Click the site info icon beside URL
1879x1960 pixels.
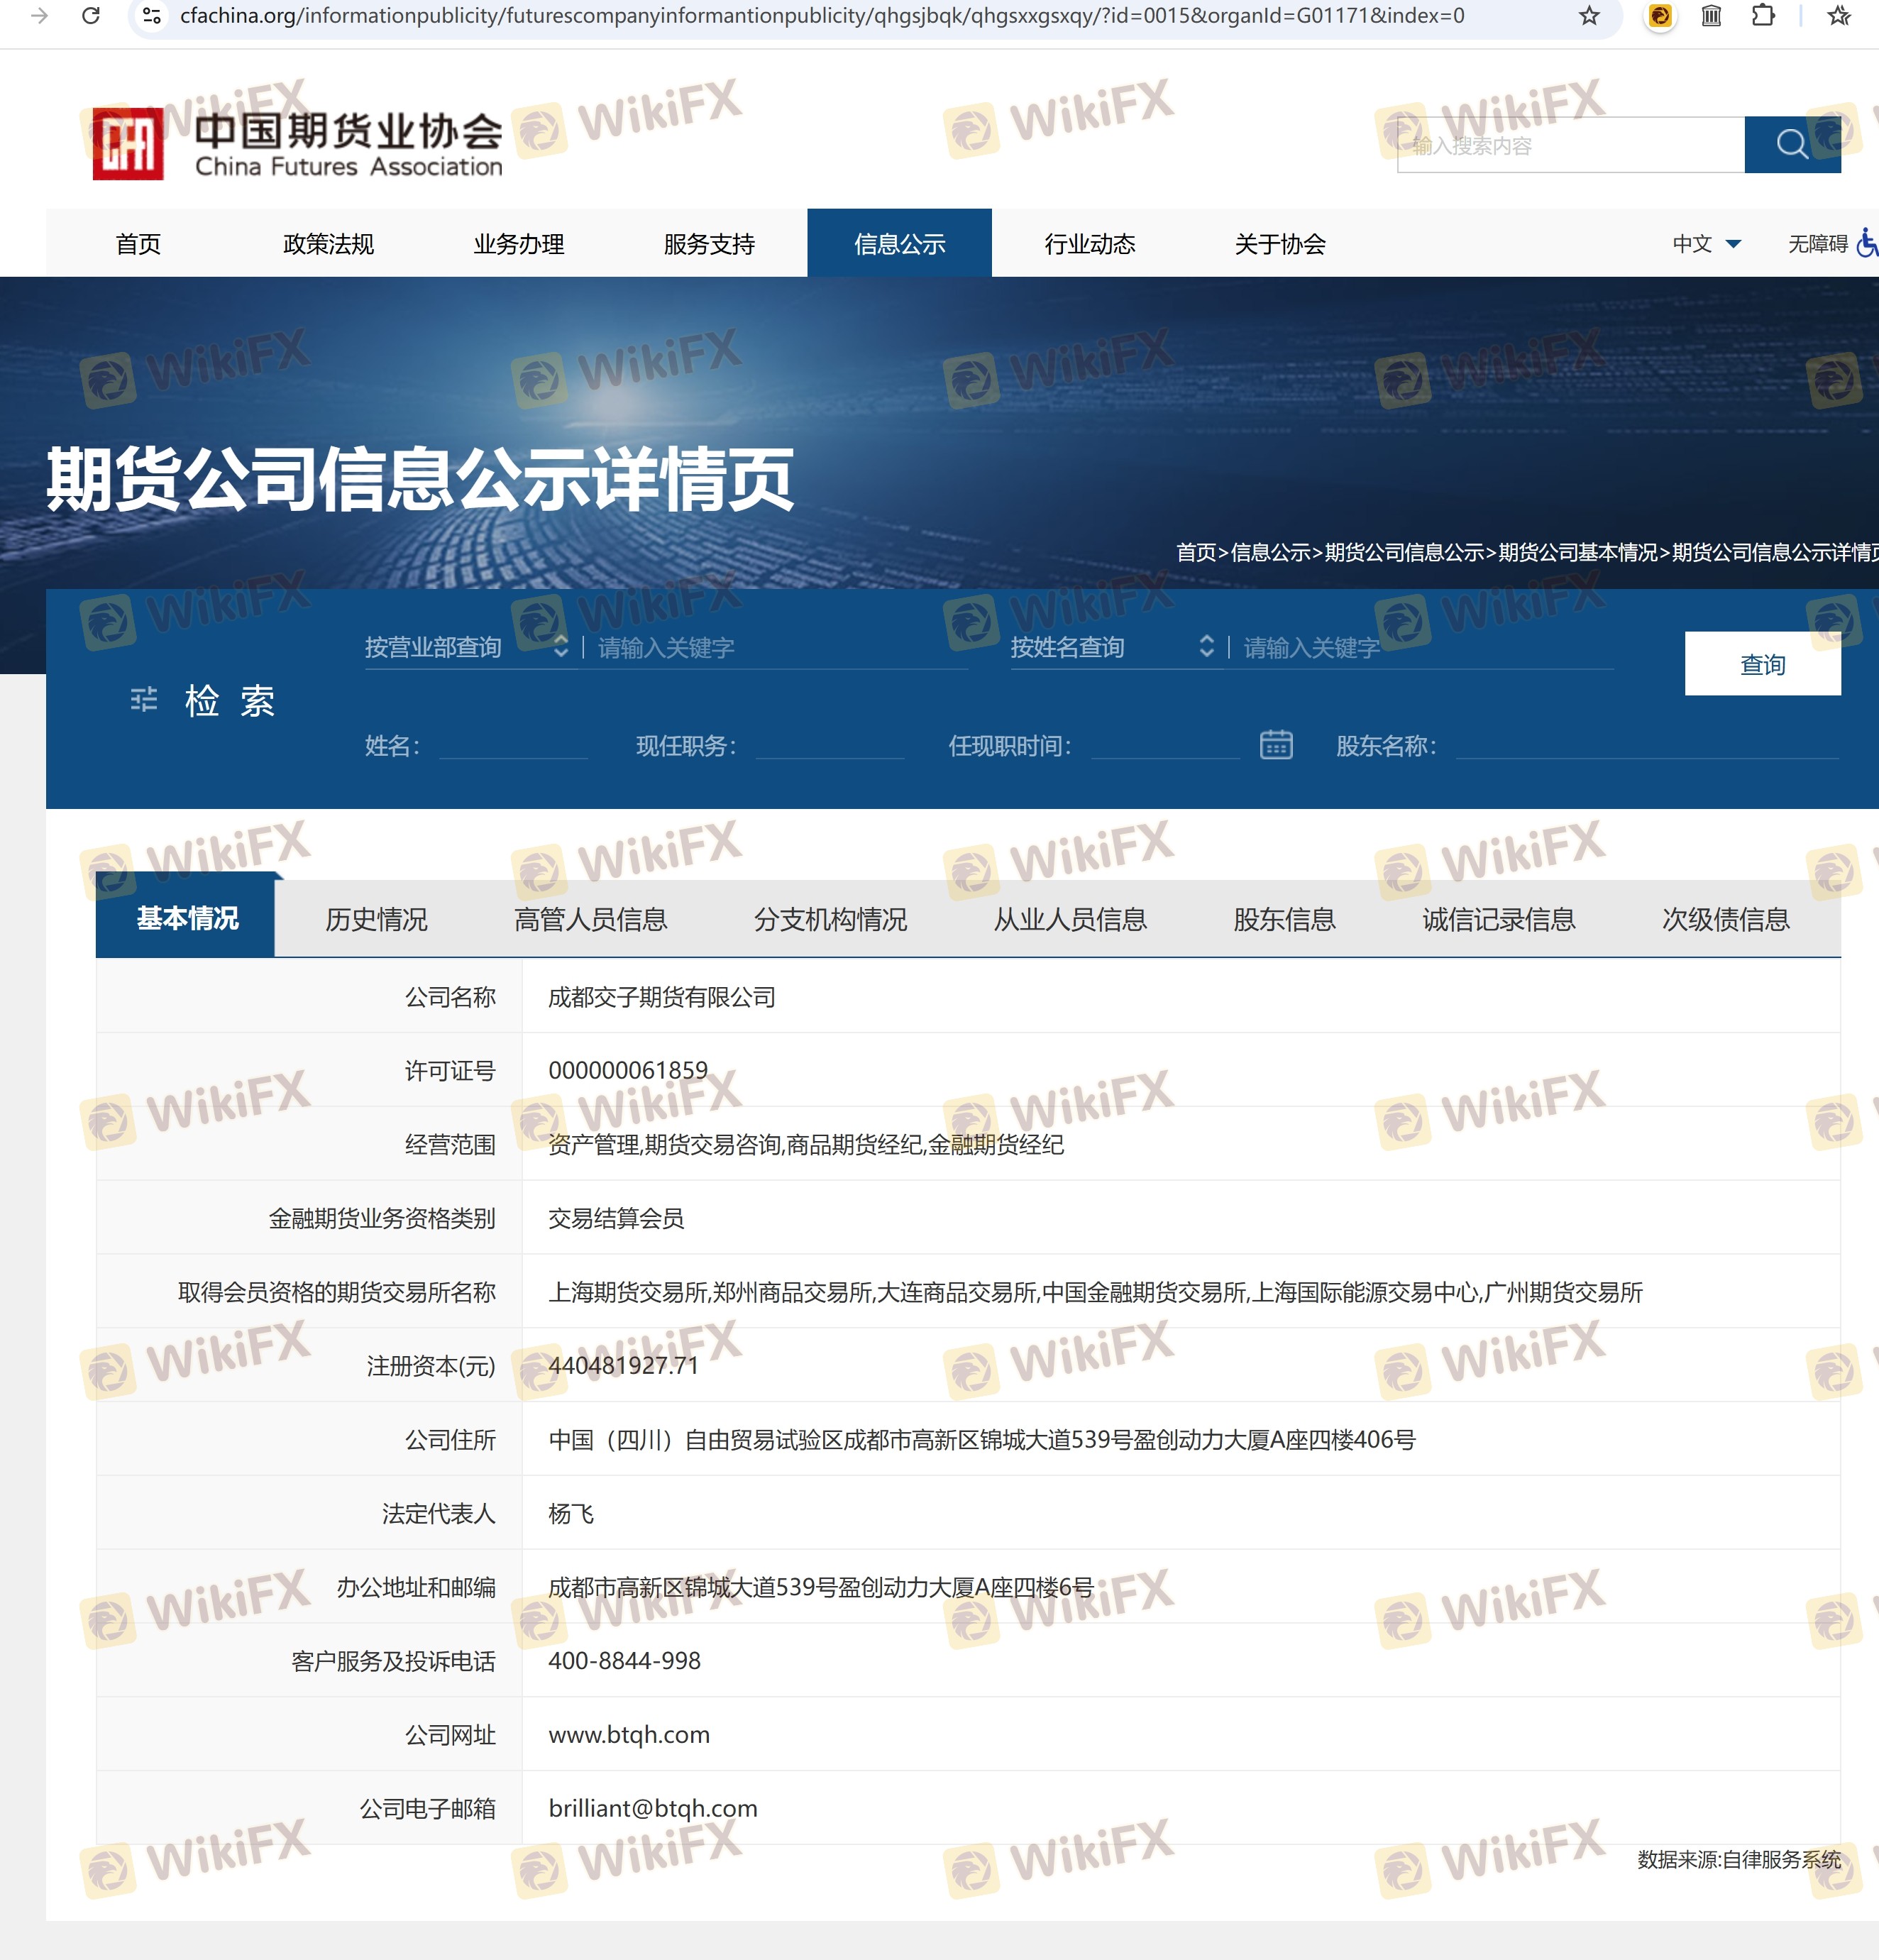152,16
